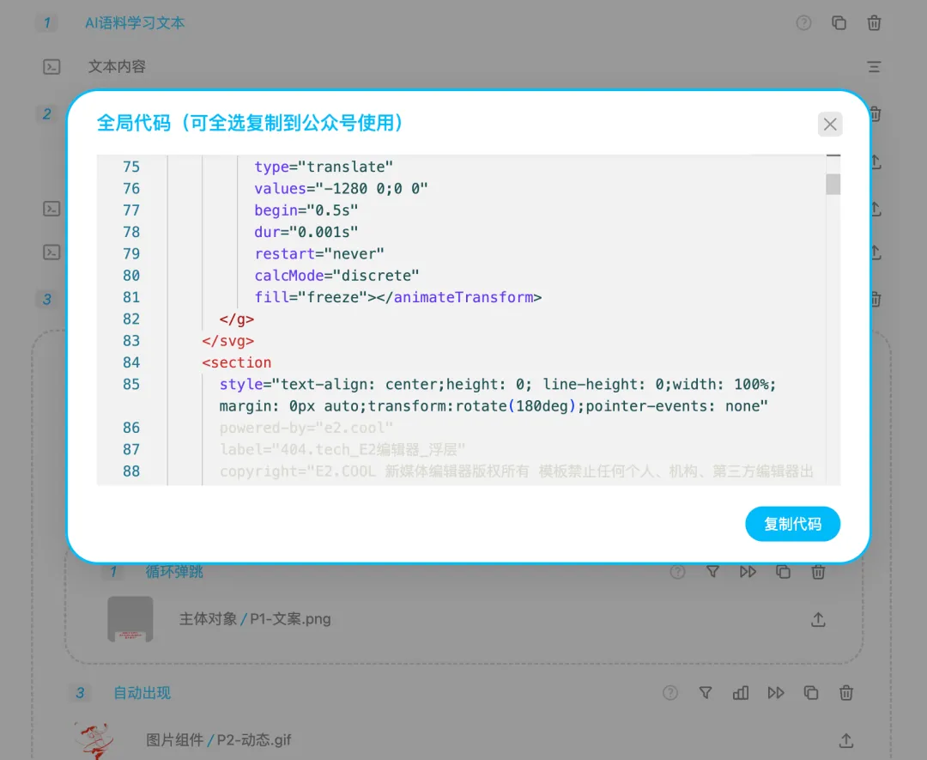Delete the AI语料学习文本 item
Screen dimensions: 927x760
point(874,23)
